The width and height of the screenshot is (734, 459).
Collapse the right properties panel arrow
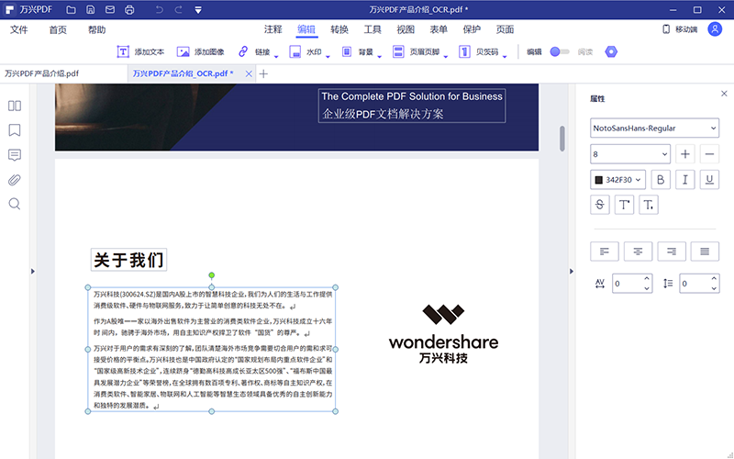[571, 271]
